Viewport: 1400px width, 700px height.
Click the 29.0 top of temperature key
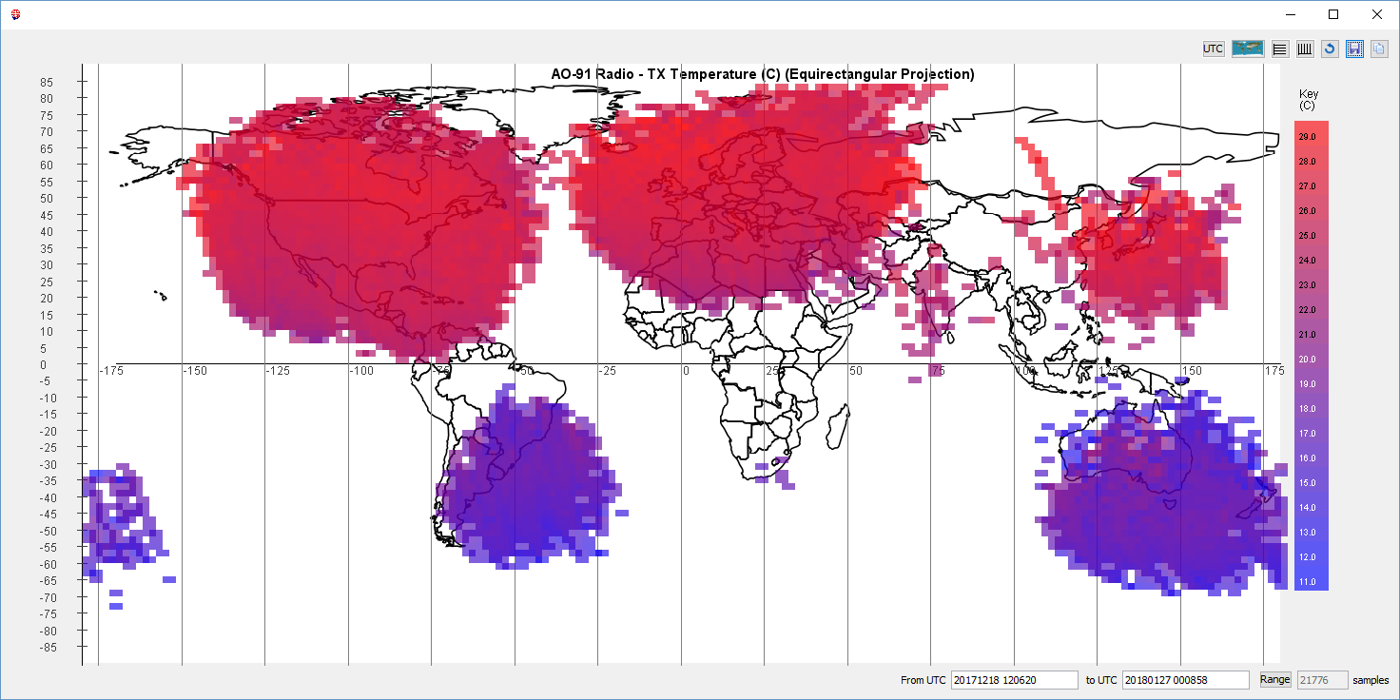[x=1307, y=137]
